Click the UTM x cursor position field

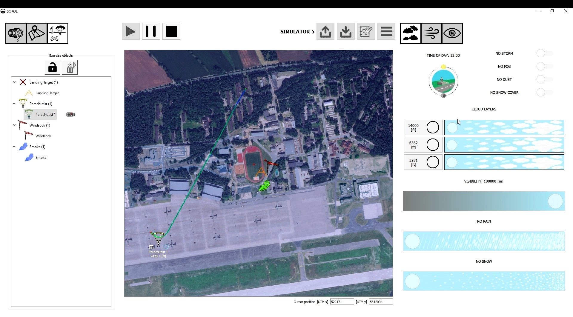point(342,301)
